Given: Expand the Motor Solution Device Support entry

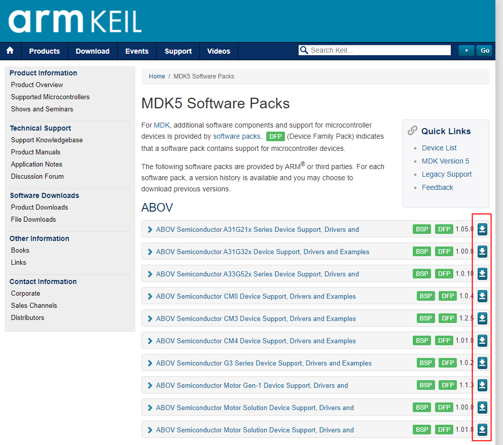Looking at the screenshot, I should pos(150,408).
